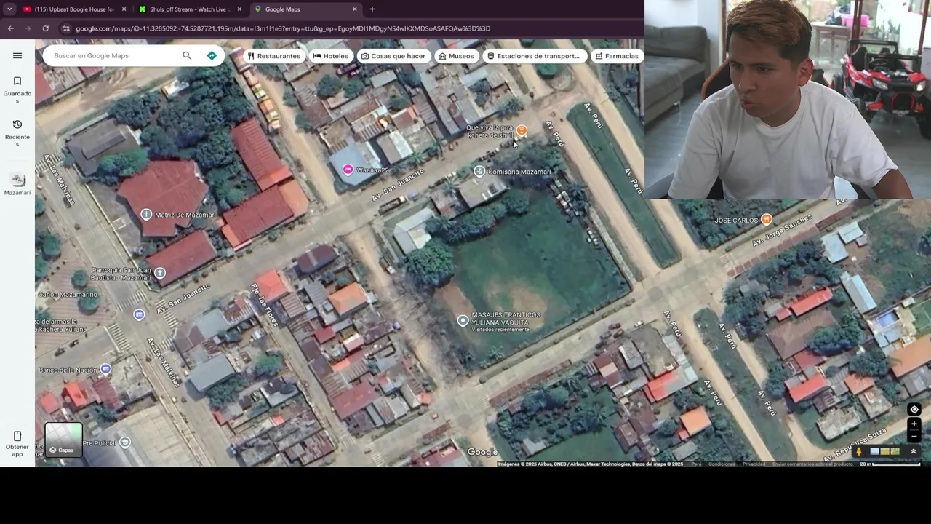
Task: Open directions with the blue arrow icon
Action: point(212,55)
